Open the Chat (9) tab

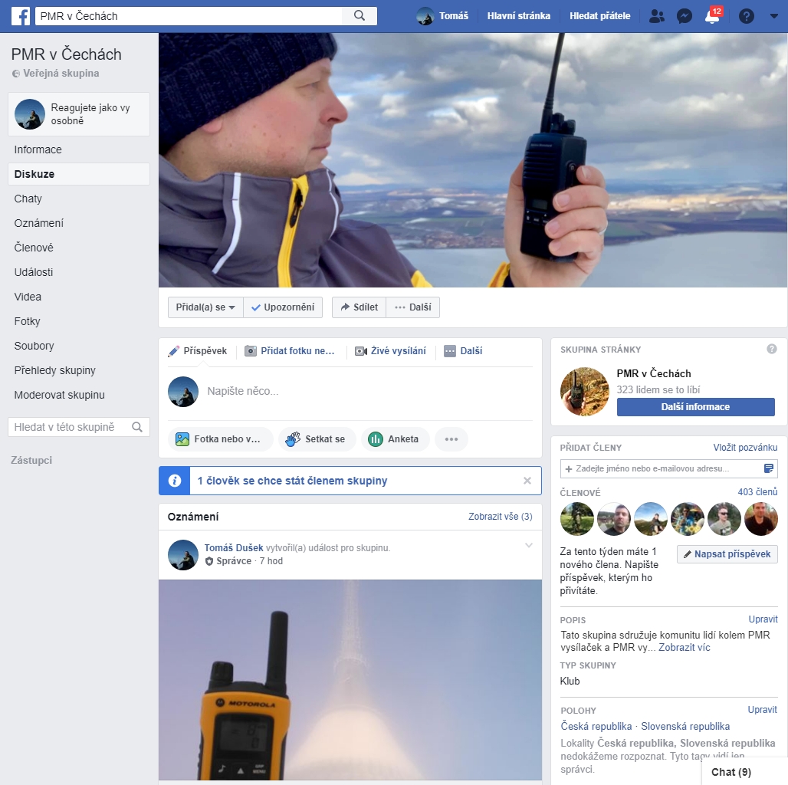(x=745, y=772)
